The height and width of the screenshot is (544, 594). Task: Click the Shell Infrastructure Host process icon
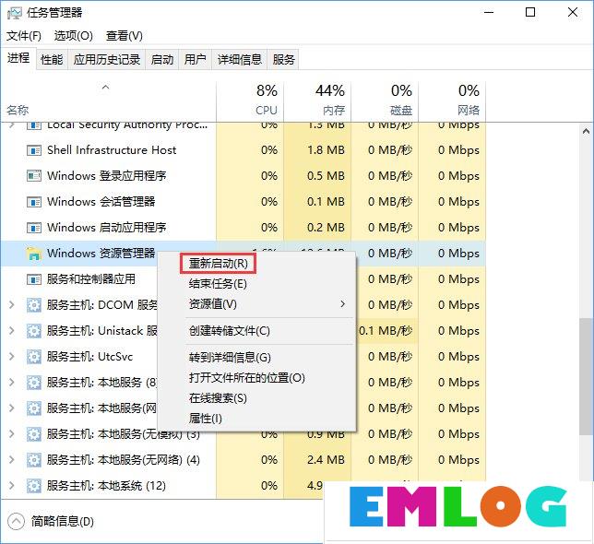[x=34, y=150]
